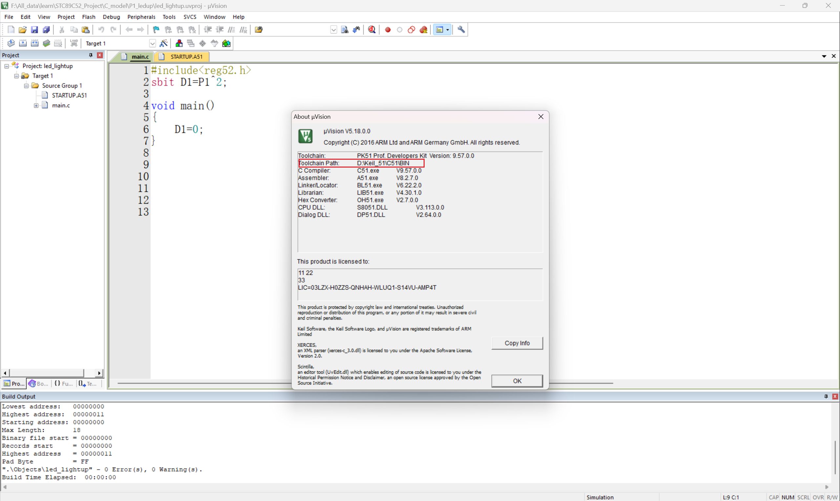This screenshot has height=501, width=840.
Task: Toggle the Project panel auto-hide pin
Action: click(x=91, y=55)
